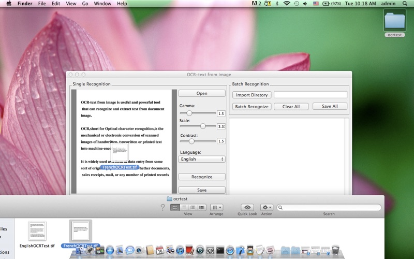This screenshot has height=259, width=414.
Task: Open Safari from the Dock
Action: pyautogui.click(x=230, y=250)
